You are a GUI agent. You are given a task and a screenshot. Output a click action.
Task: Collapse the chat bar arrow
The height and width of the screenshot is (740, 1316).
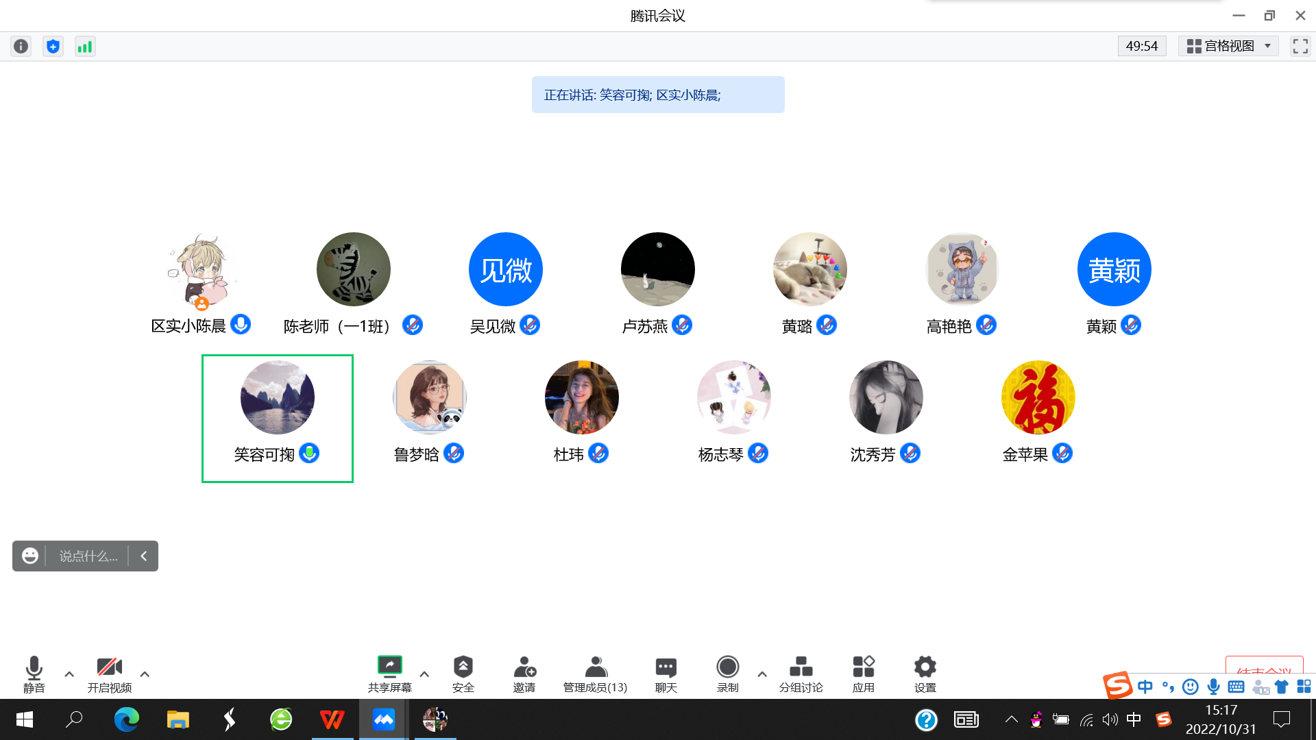[x=144, y=556]
